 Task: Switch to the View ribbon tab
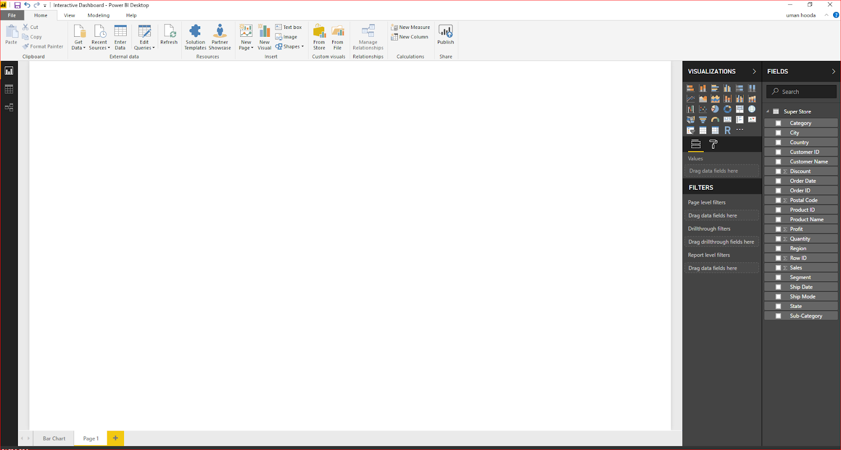(69, 15)
